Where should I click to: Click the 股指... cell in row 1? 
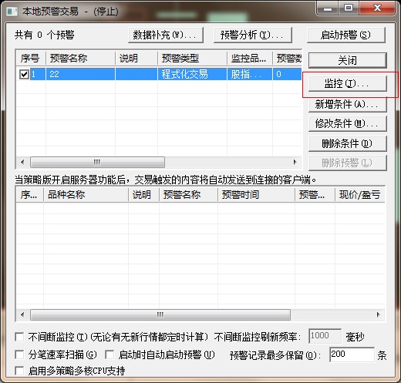click(250, 74)
